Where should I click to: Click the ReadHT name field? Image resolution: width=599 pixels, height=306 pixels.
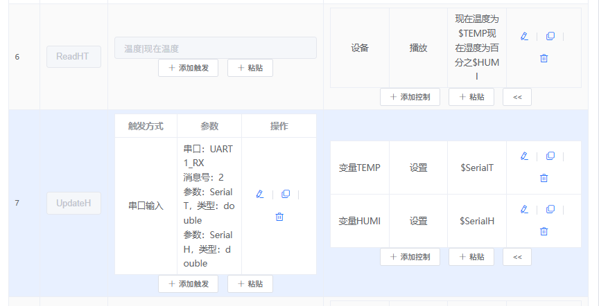[x=73, y=57]
